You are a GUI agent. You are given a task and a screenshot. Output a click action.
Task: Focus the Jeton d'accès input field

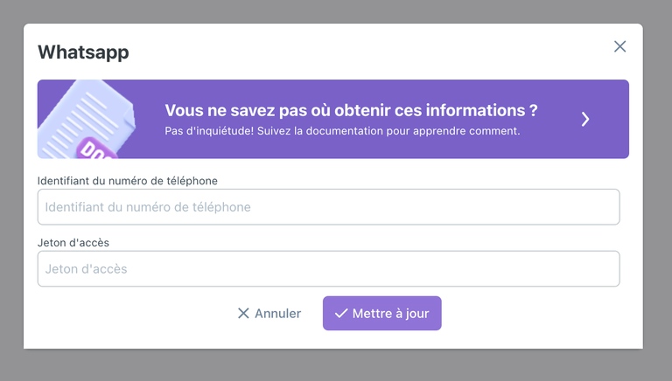tap(328, 269)
